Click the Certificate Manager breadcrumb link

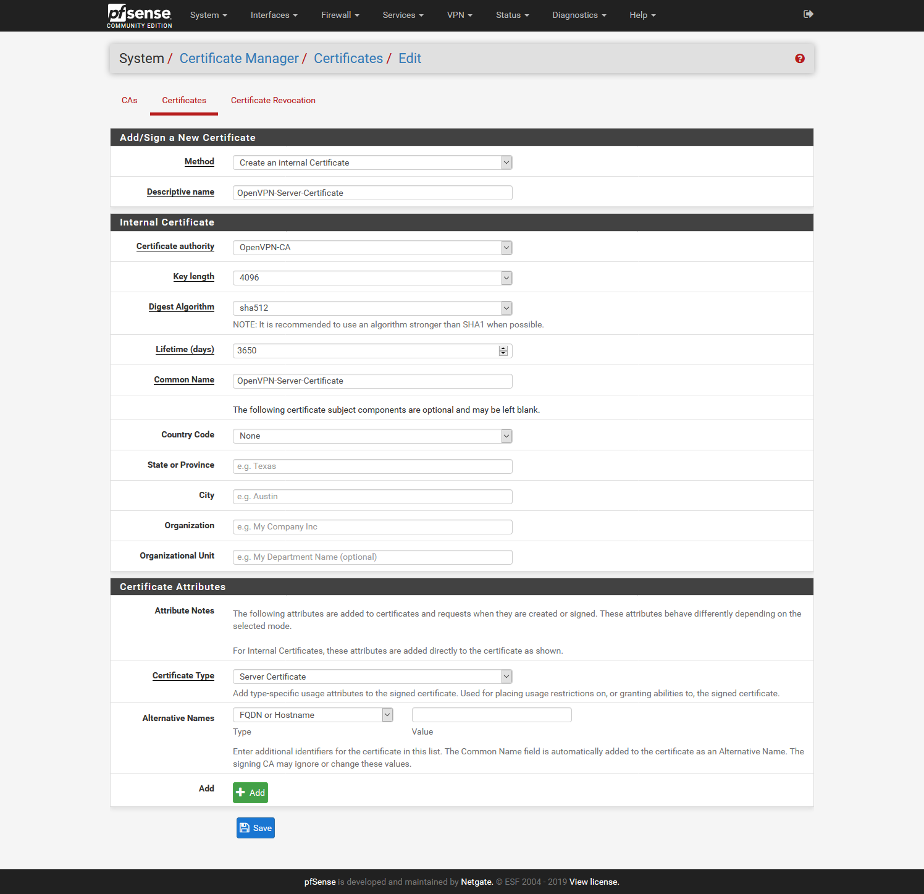239,58
